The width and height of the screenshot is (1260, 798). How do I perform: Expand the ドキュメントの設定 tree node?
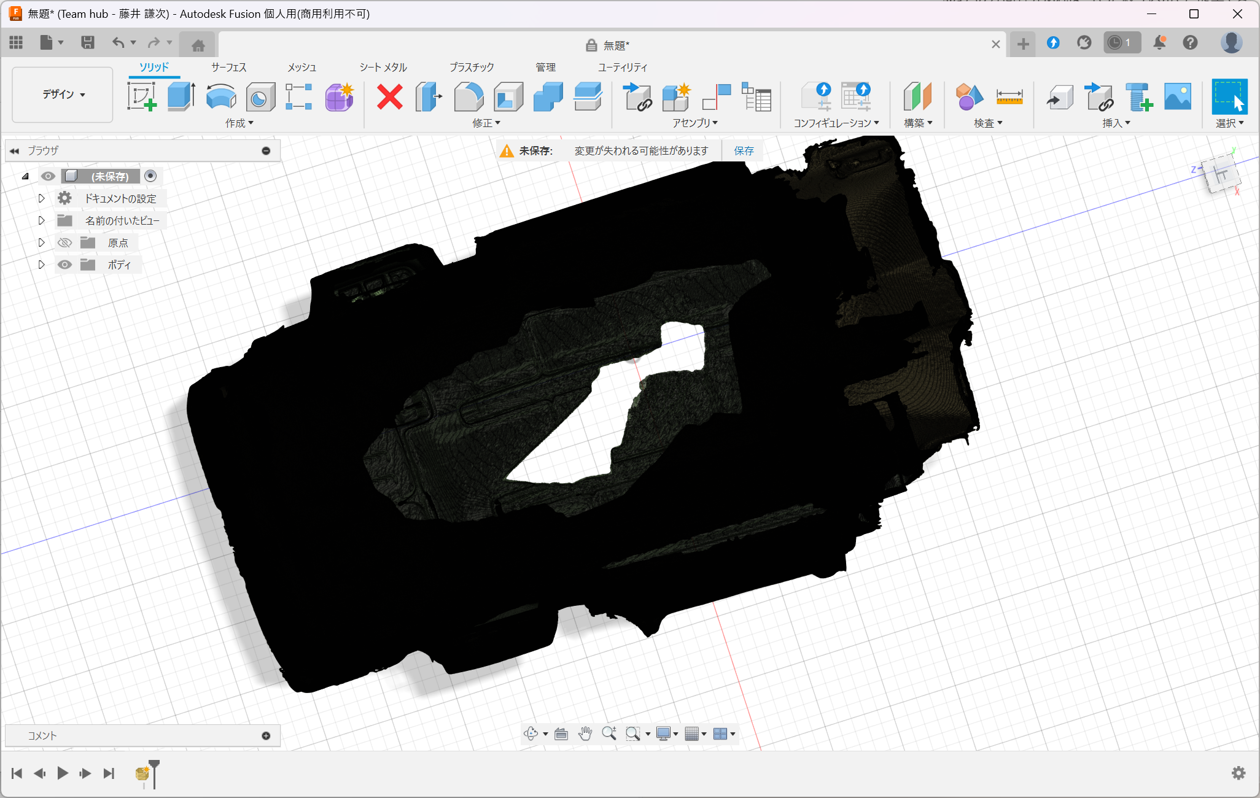[41, 198]
